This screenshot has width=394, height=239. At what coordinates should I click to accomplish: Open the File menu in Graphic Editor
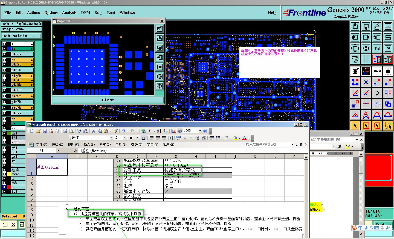(x=8, y=13)
